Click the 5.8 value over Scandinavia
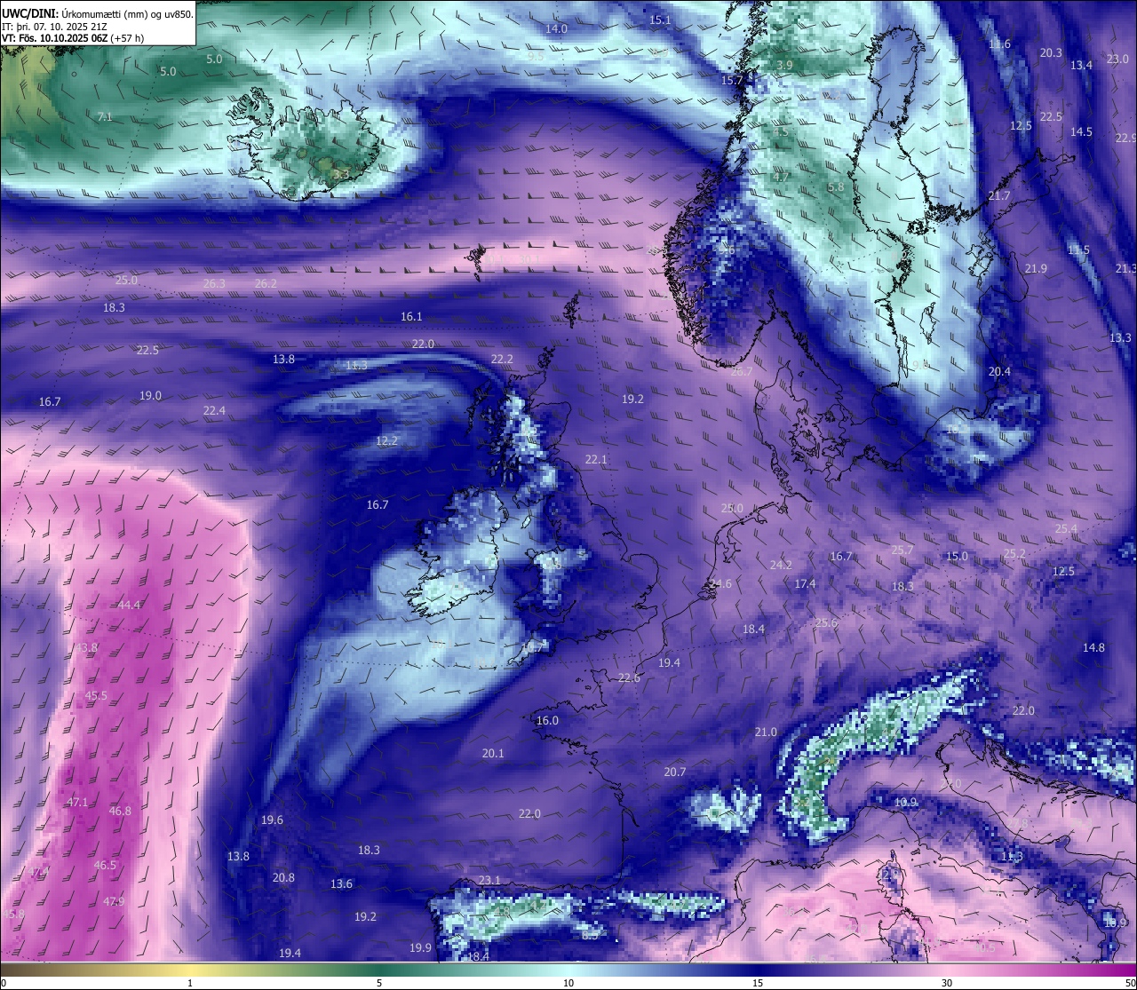 (836, 187)
